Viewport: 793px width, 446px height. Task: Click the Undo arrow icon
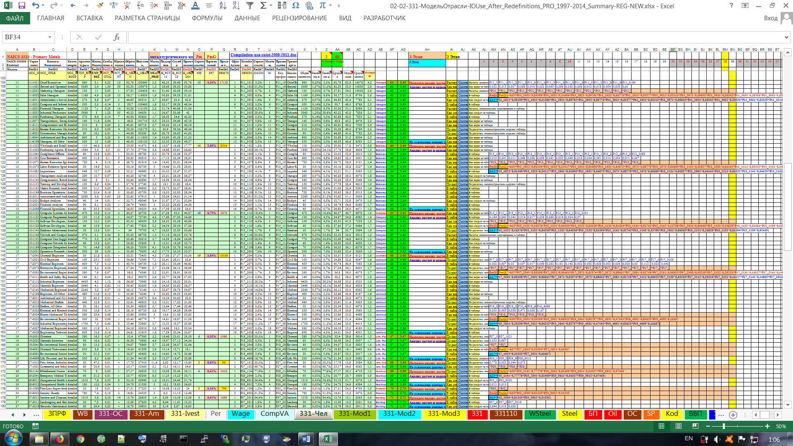pyautogui.click(x=35, y=6)
